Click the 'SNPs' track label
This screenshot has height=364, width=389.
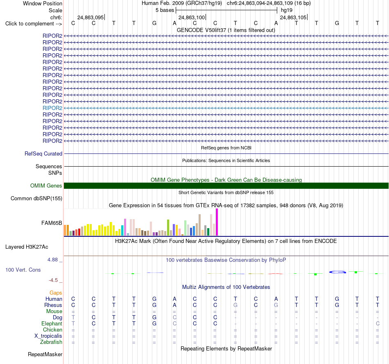tap(55, 173)
